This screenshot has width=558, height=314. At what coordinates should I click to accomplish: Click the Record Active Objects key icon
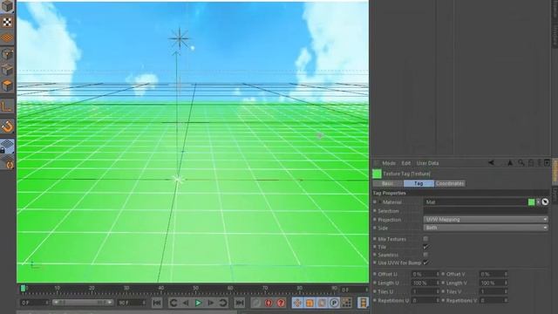coord(256,303)
